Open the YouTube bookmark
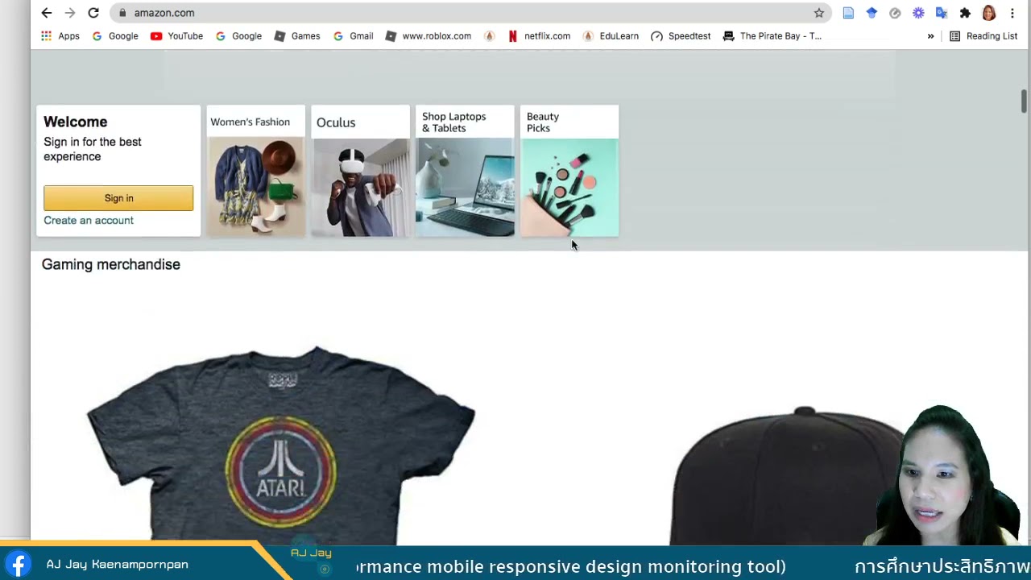1031x580 pixels. coord(176,36)
